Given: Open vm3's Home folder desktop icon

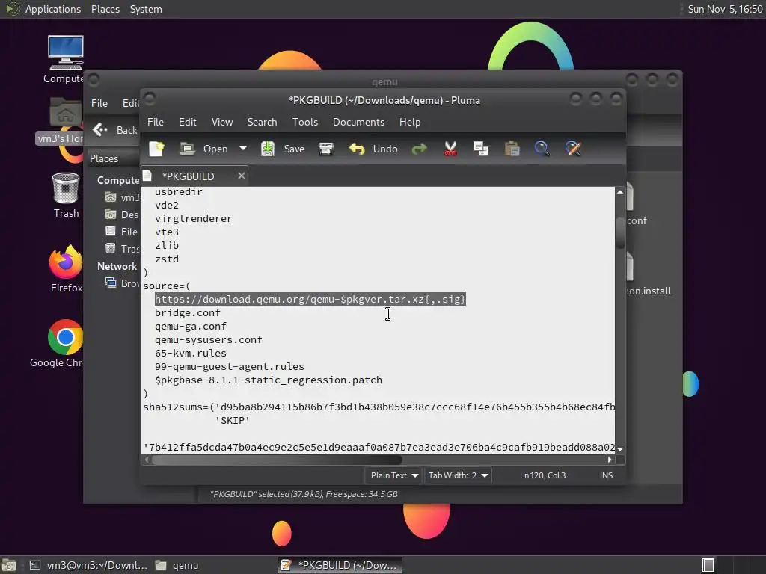Looking at the screenshot, I should (61, 120).
